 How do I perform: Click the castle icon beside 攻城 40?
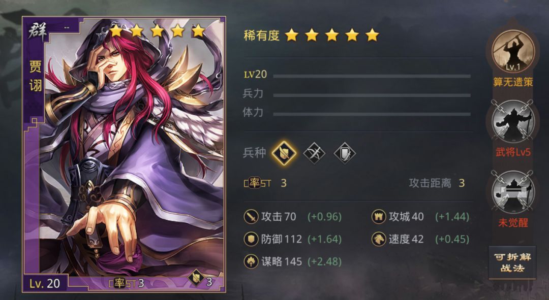pos(379,217)
